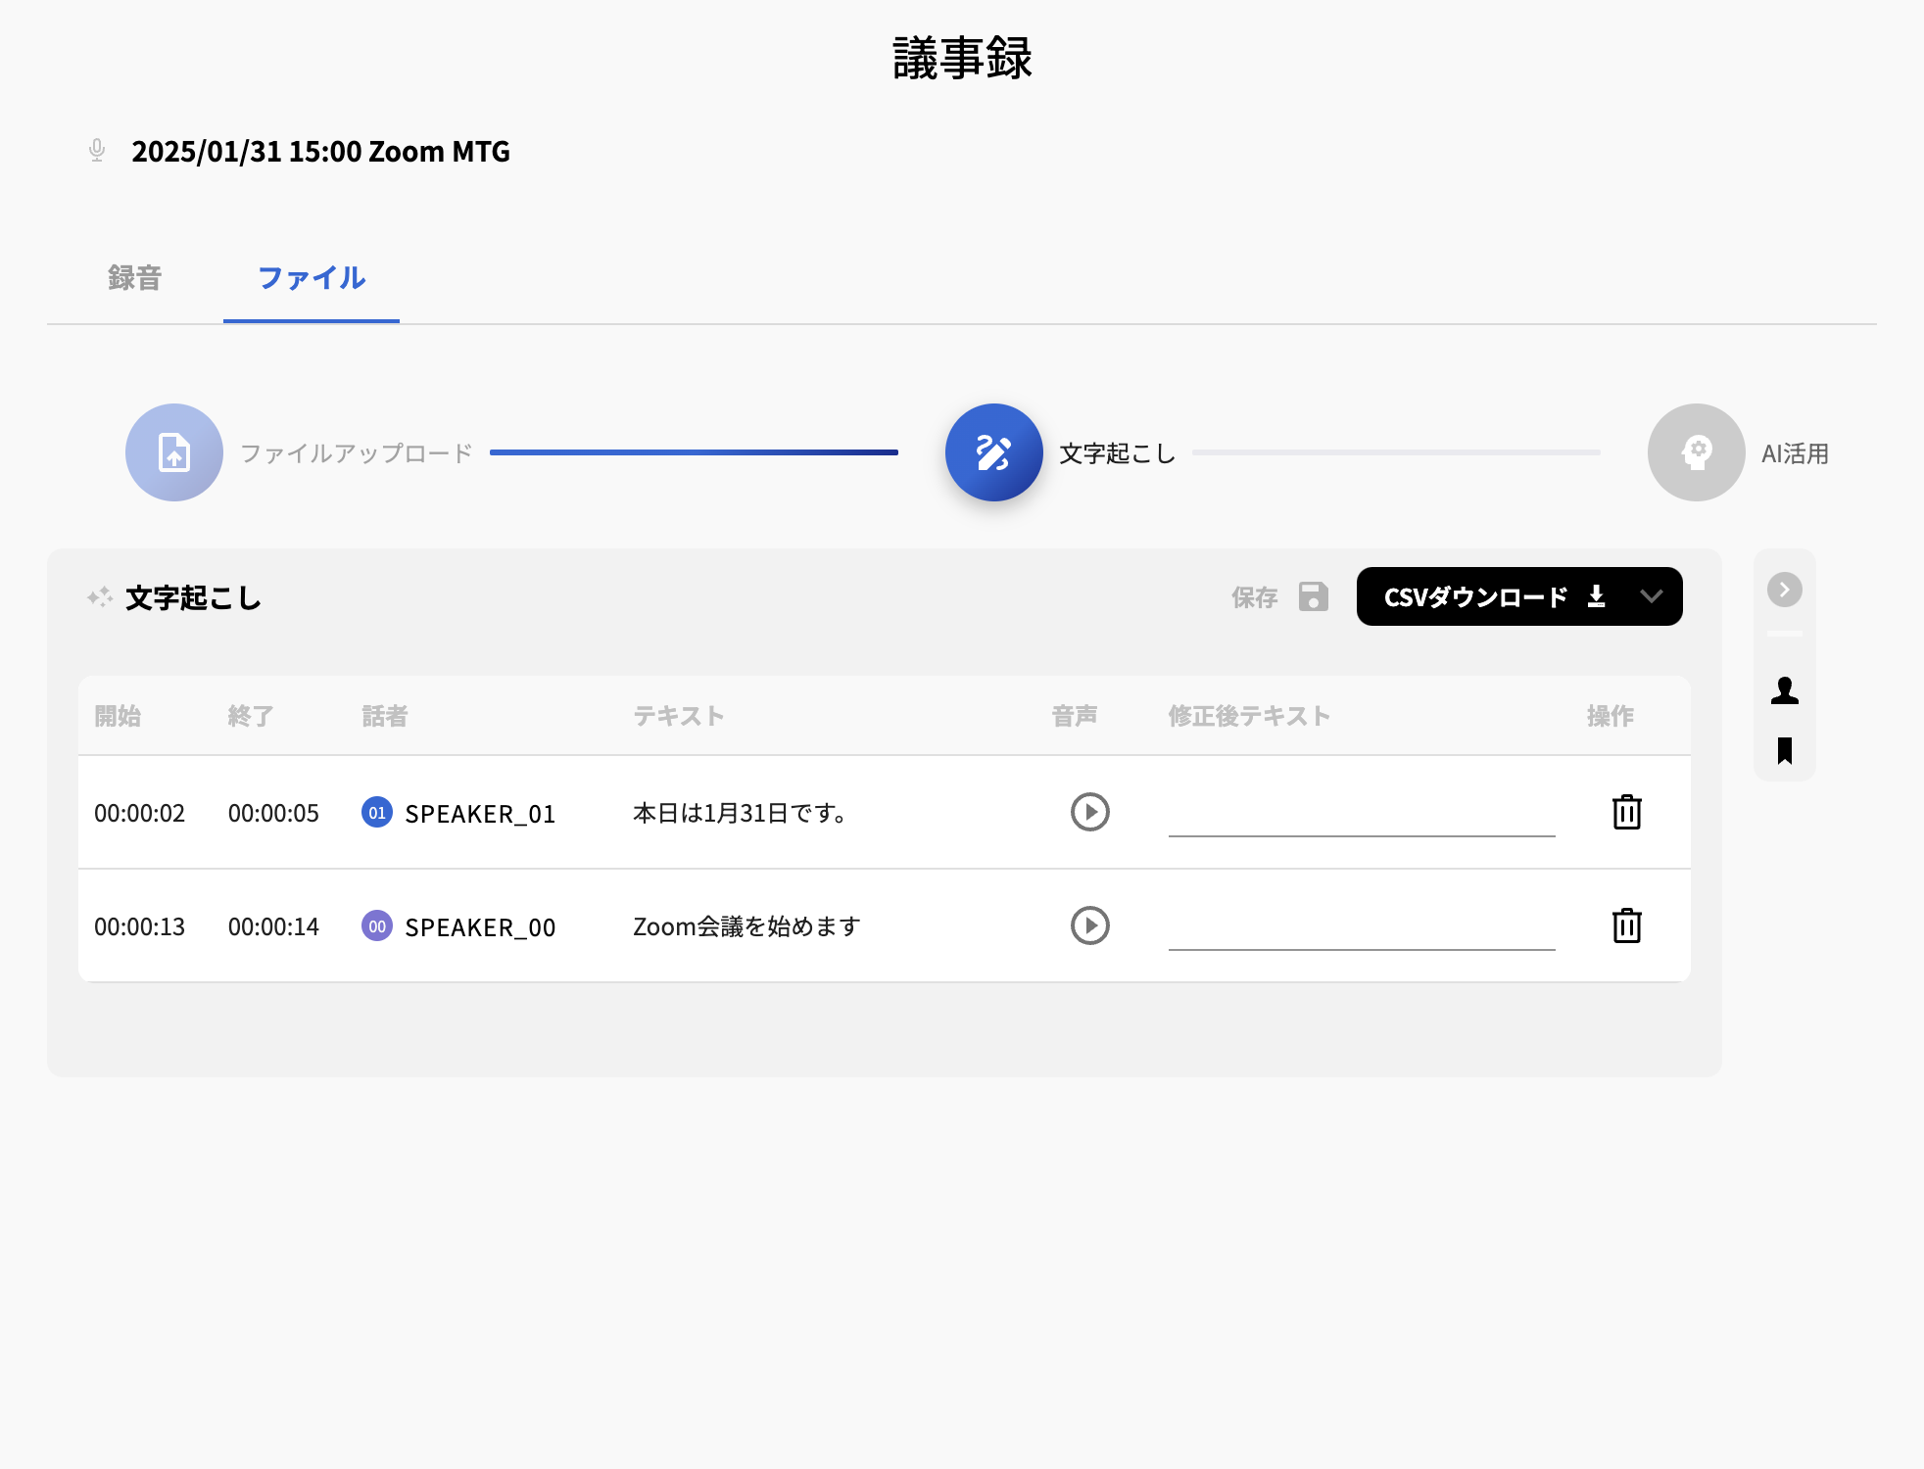Play the audio for '本日は1月31日です。'
This screenshot has height=1469, width=1924.
point(1089,812)
